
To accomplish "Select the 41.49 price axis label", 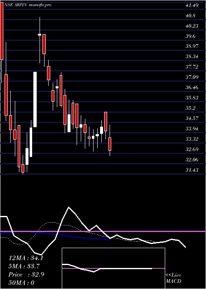I will [192, 5].
